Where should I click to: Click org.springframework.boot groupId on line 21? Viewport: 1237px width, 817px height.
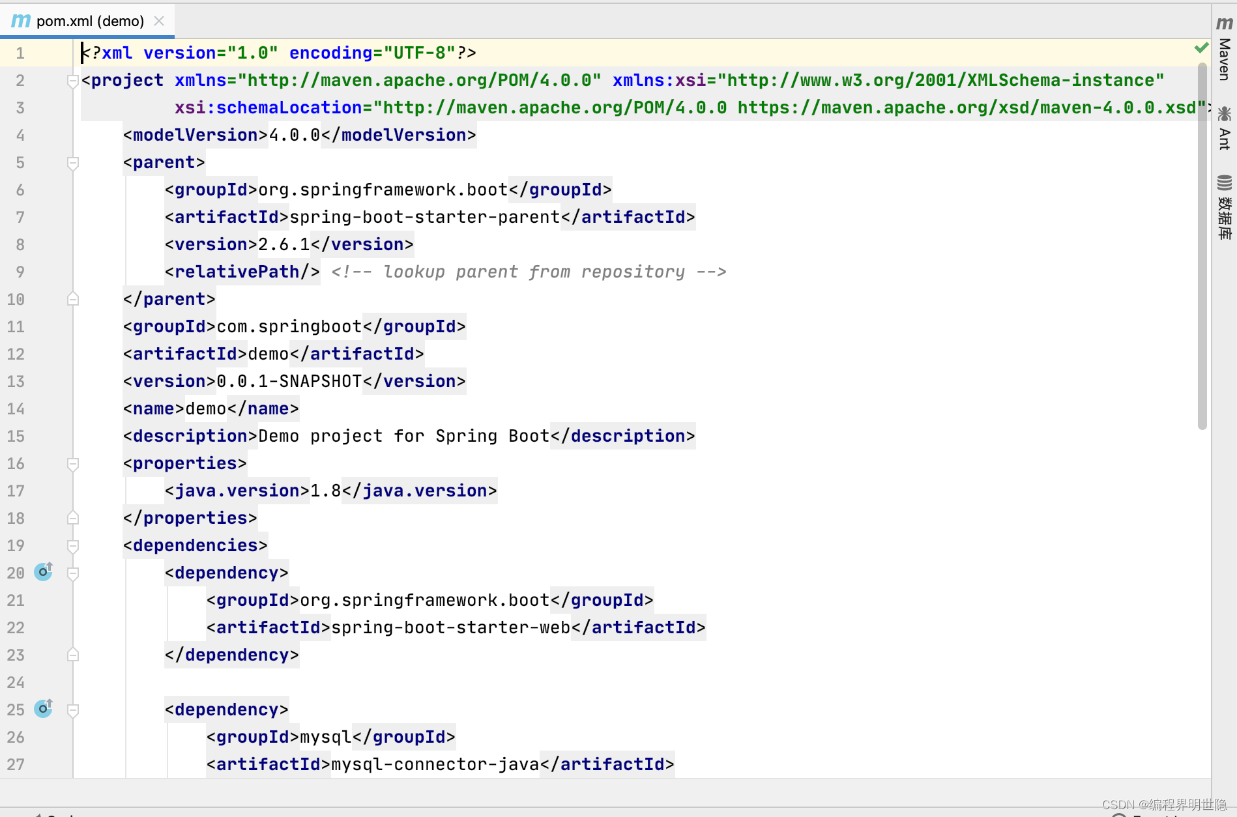click(x=425, y=600)
